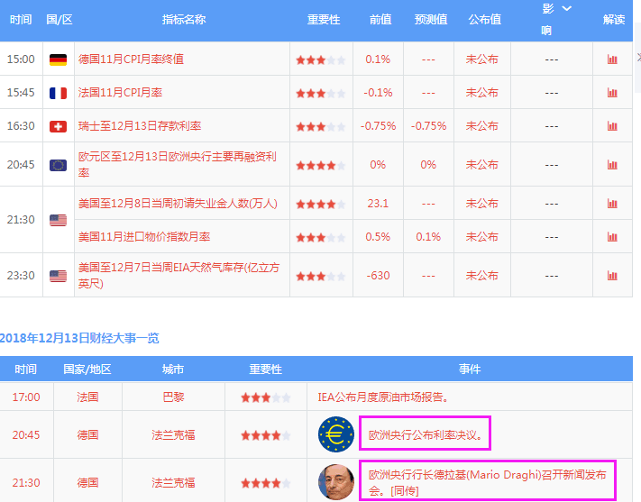Viewport: 641px width, 502px height.
Task: Click star rating for 初请失业金人数 row
Action: pos(321,204)
